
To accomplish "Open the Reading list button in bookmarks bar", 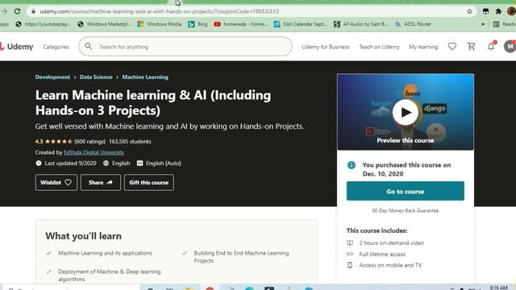I will [505, 24].
